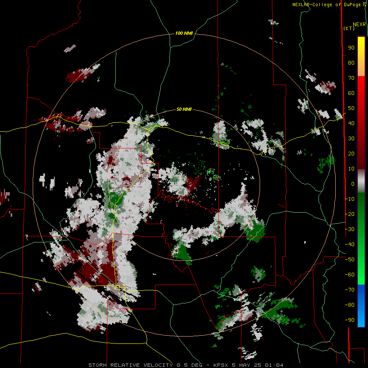Click the gray zero-velocity segment of the color bar
This screenshot has height=368, width=368.
point(361,181)
